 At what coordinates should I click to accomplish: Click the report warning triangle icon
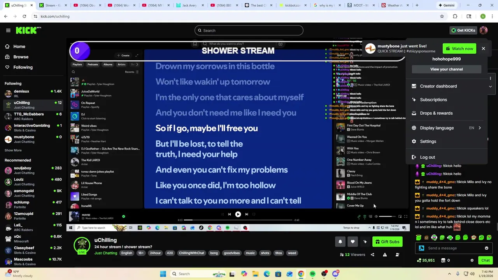(385, 255)
